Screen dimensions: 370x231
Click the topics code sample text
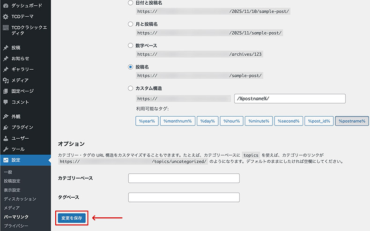(x=251, y=155)
